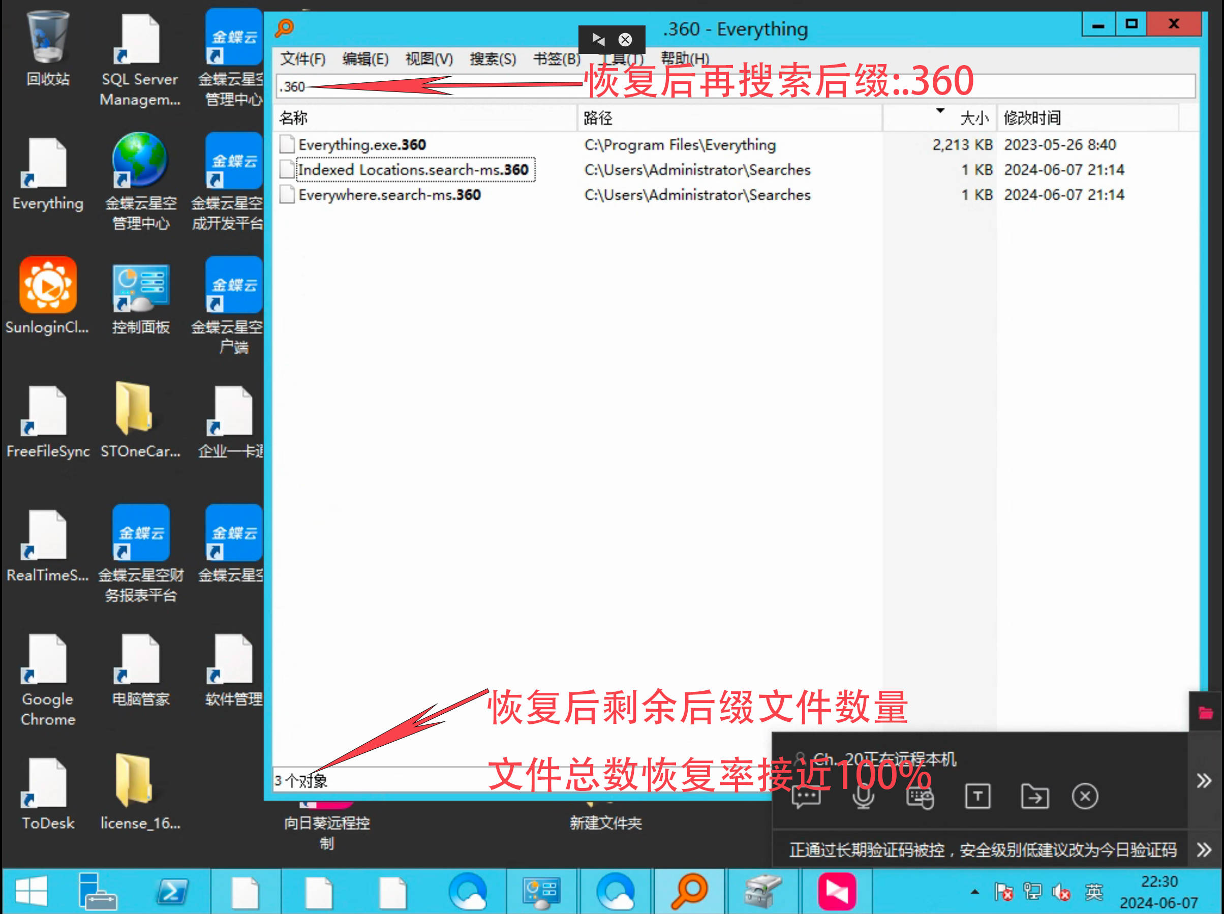Image resolution: width=1224 pixels, height=914 pixels.
Task: Show hidden system tray icons arrow
Action: click(974, 892)
